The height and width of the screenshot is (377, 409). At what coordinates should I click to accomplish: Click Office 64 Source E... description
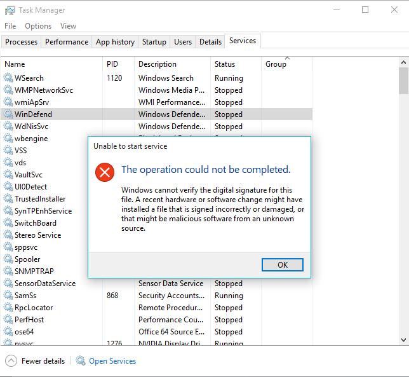tap(171, 332)
